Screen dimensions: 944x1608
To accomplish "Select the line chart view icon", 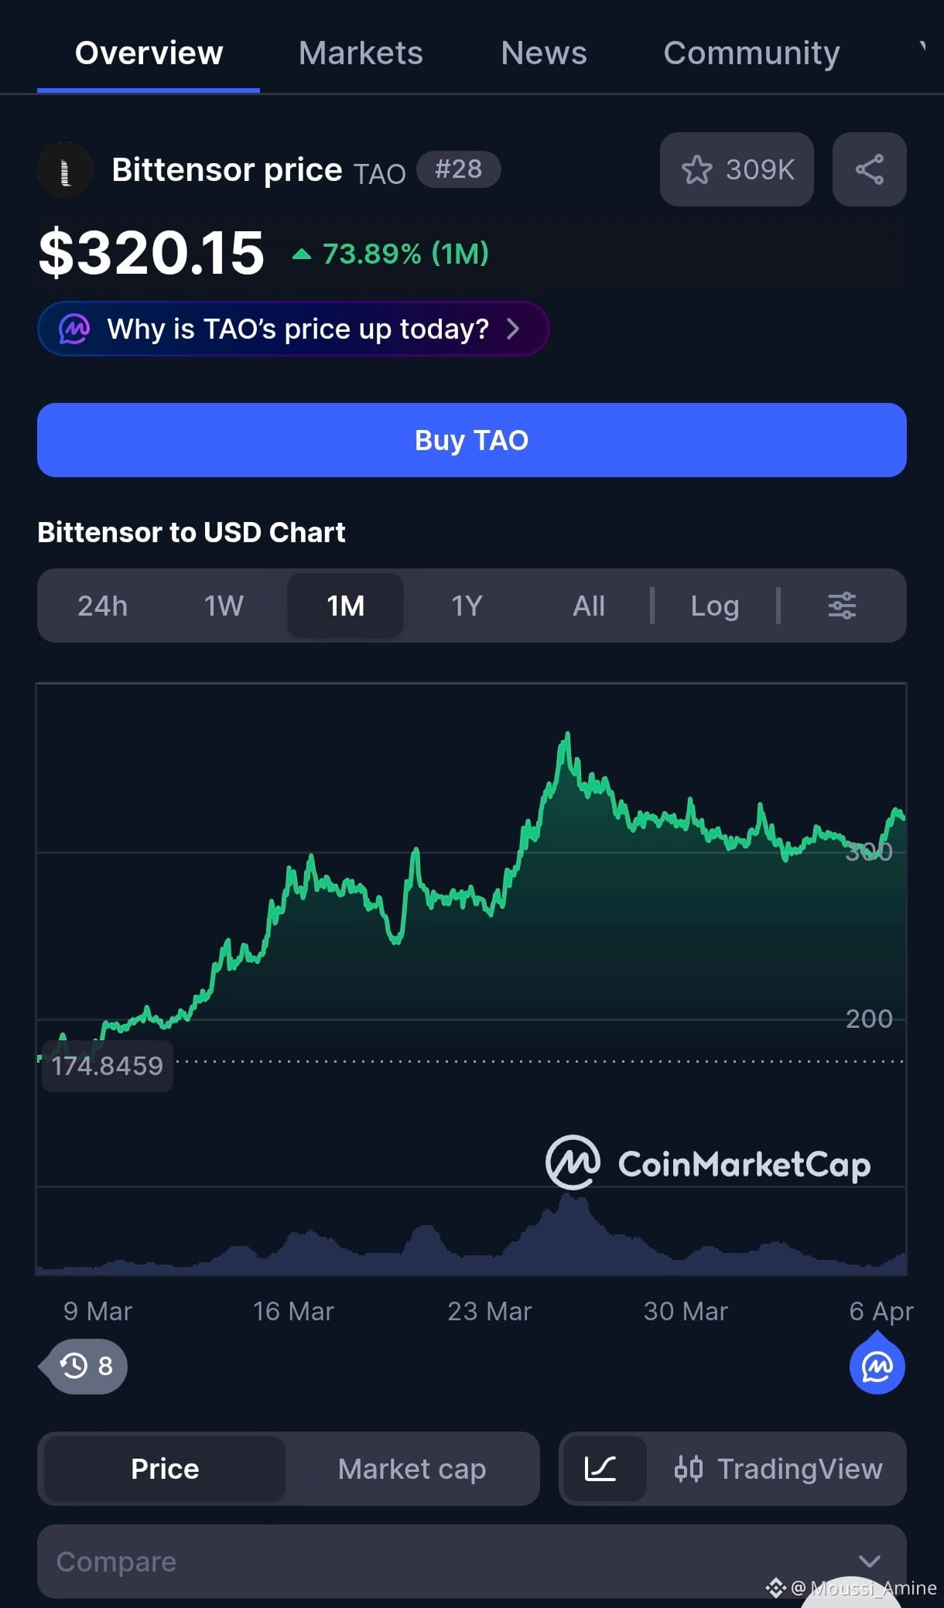I will tap(601, 1469).
